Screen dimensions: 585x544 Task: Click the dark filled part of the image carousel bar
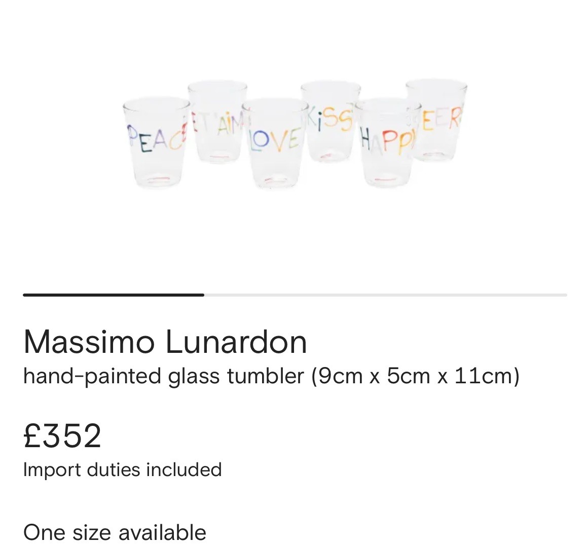coord(114,295)
